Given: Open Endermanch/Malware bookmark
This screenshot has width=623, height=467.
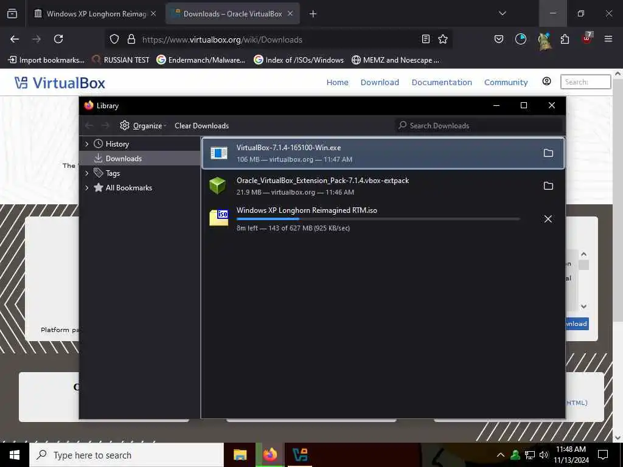Looking at the screenshot, I should coord(201,60).
